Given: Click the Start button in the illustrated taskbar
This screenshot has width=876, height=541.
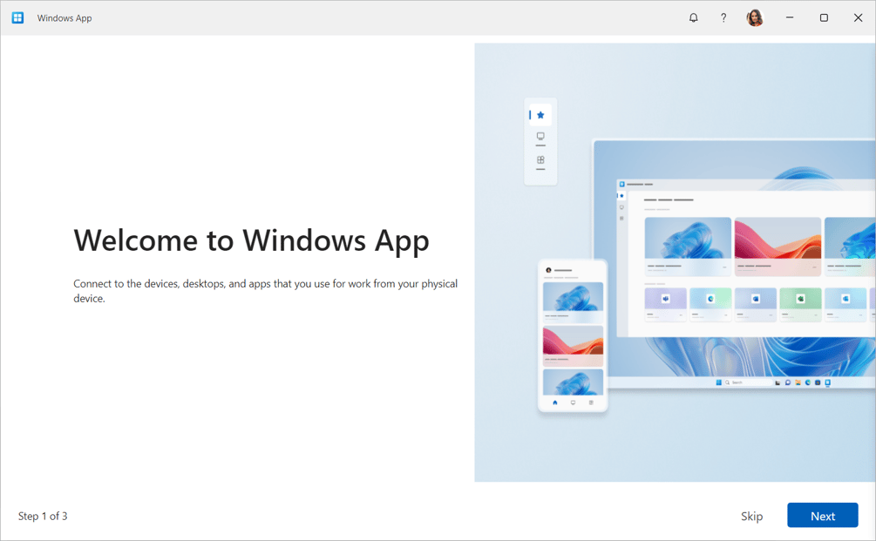Looking at the screenshot, I should tap(718, 382).
